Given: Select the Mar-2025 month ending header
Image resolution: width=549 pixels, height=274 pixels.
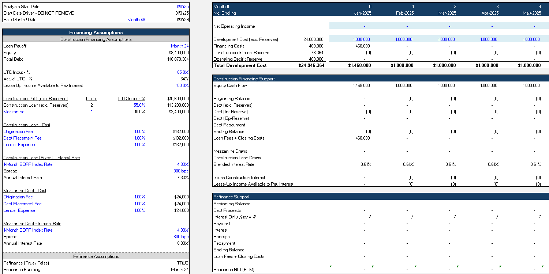Looking at the screenshot, I should (447, 13).
